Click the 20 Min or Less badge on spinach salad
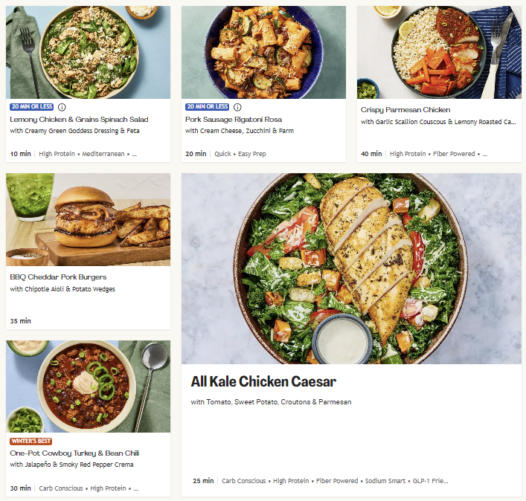The width and height of the screenshot is (526, 501). [32, 107]
